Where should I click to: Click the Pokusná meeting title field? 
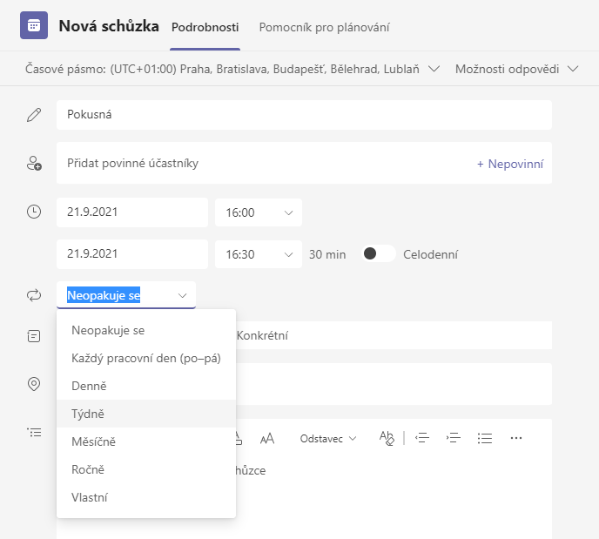[304, 114]
